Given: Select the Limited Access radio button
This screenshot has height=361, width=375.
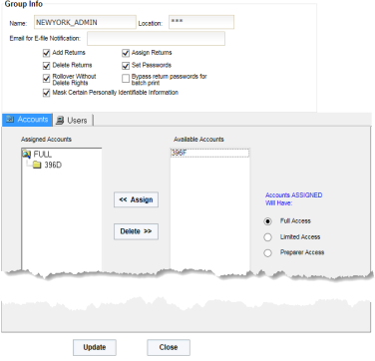Looking at the screenshot, I should (x=267, y=237).
